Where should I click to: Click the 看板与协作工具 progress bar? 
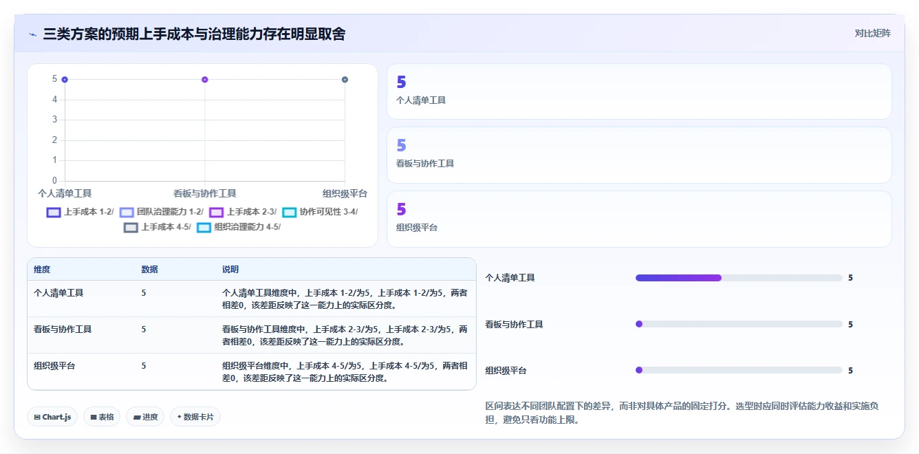pyautogui.click(x=739, y=324)
